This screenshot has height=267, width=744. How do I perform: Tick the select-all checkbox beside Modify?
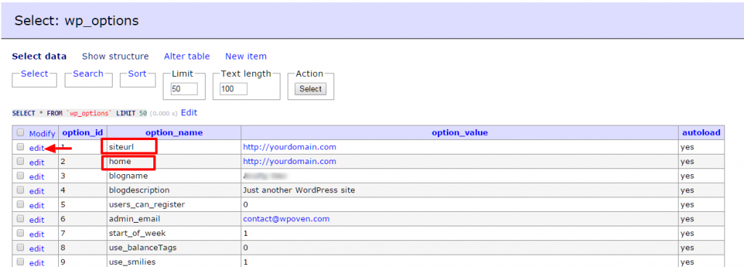20,133
